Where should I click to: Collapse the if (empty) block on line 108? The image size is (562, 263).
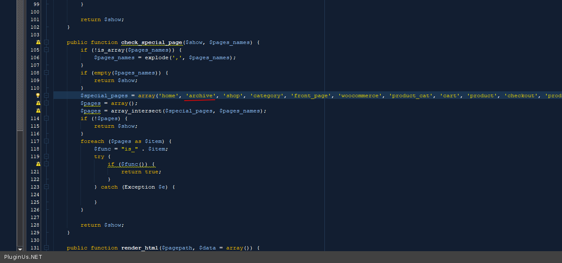point(46,73)
